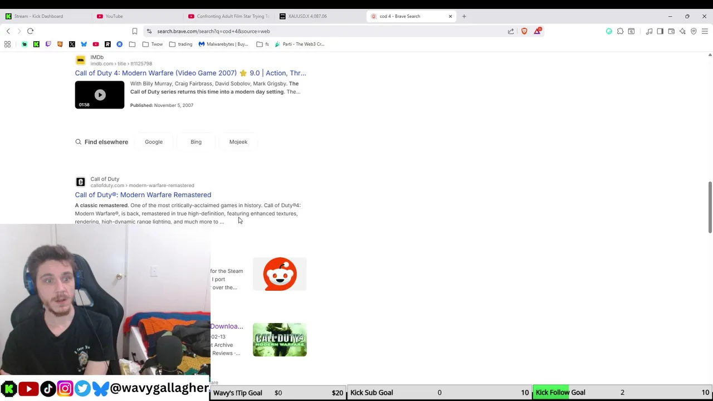The height and width of the screenshot is (401, 713).
Task: Close the cod 4 - Brave Search tab
Action: point(450,16)
